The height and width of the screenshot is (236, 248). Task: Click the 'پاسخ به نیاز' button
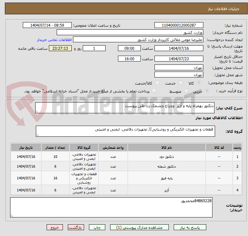pos(190,228)
